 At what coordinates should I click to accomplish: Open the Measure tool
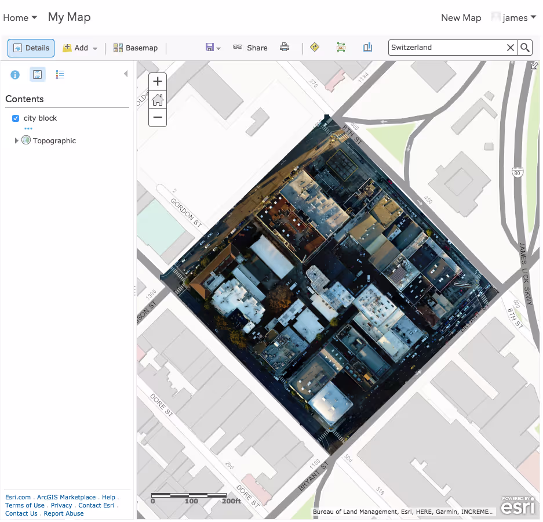pos(341,48)
